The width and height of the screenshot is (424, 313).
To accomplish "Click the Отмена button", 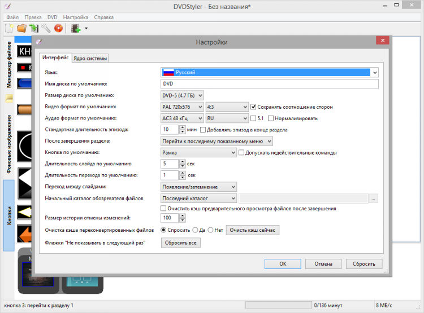I will 323,264.
